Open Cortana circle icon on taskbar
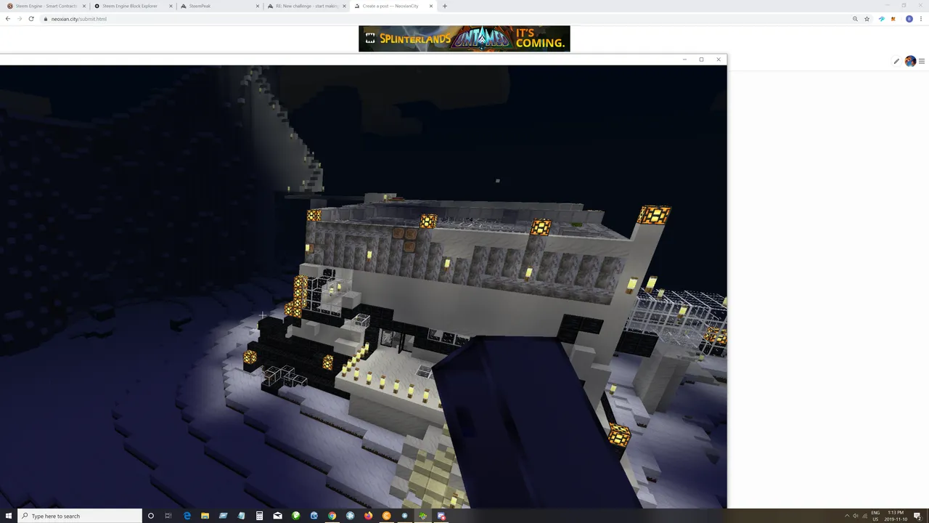 151,516
